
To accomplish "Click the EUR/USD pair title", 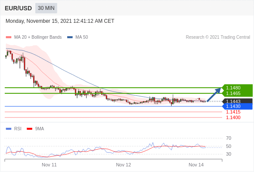I will tap(19, 8).
